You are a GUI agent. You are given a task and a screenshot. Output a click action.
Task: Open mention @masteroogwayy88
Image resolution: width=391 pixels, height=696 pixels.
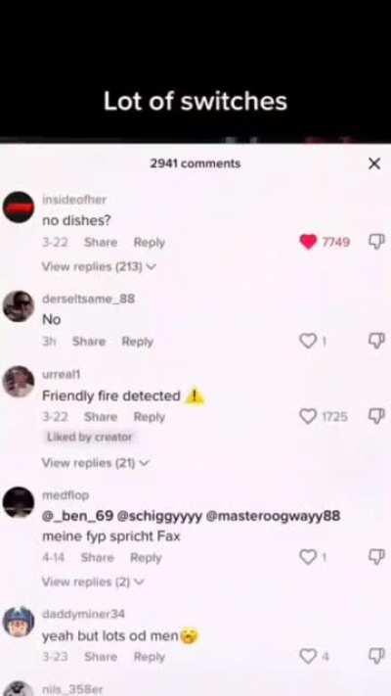[x=273, y=516]
